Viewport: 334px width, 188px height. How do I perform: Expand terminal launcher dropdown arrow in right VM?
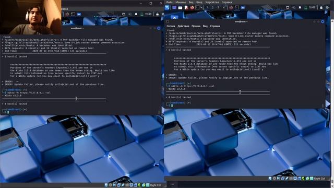tap(201, 7)
